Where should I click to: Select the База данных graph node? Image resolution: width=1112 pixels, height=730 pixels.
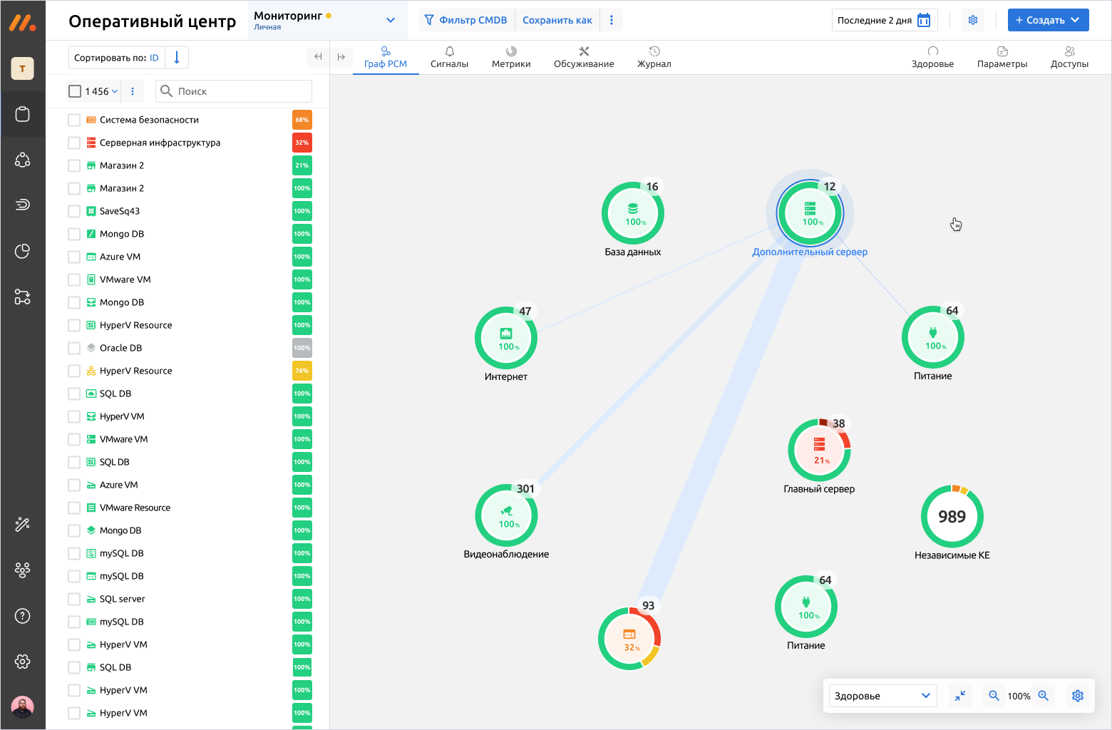[x=633, y=214]
